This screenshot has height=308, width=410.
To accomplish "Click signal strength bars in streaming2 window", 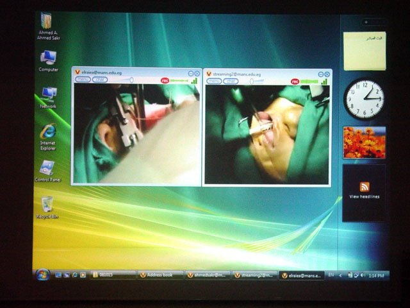I will coord(324,81).
